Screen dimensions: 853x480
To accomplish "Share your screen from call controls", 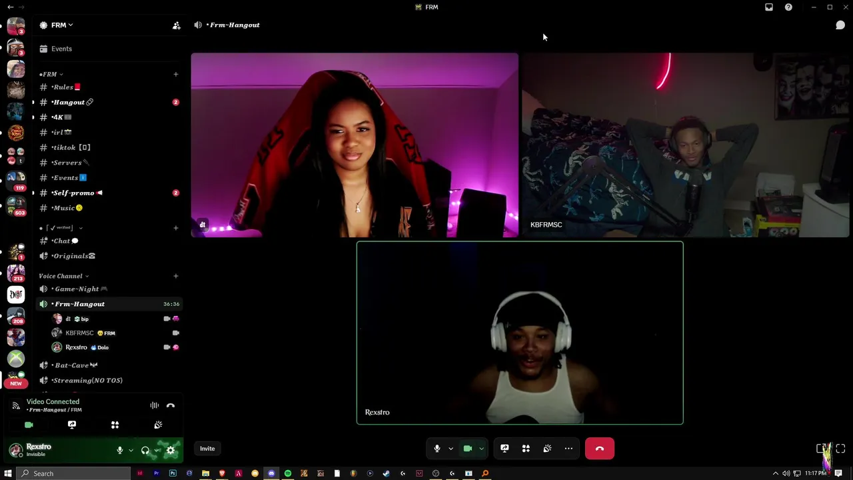I will pyautogui.click(x=504, y=449).
